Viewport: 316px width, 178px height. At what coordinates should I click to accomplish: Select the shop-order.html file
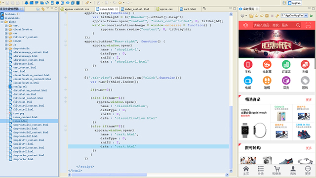click(23, 159)
